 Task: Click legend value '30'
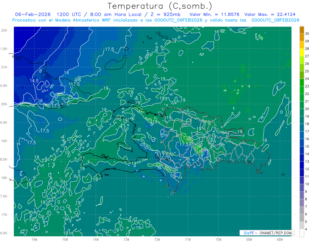(x=307, y=34)
